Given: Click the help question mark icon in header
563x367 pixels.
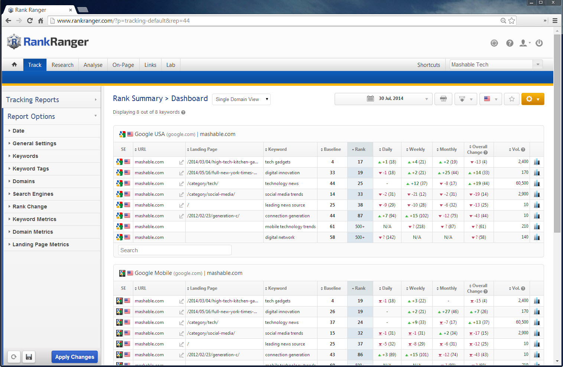Looking at the screenshot, I should tap(510, 43).
